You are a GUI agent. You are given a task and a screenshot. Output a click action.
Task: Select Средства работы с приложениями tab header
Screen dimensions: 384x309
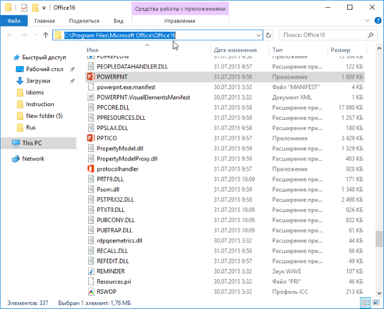point(180,8)
